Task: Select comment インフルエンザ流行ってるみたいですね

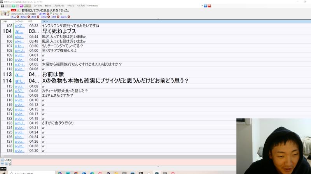Action: (70, 26)
